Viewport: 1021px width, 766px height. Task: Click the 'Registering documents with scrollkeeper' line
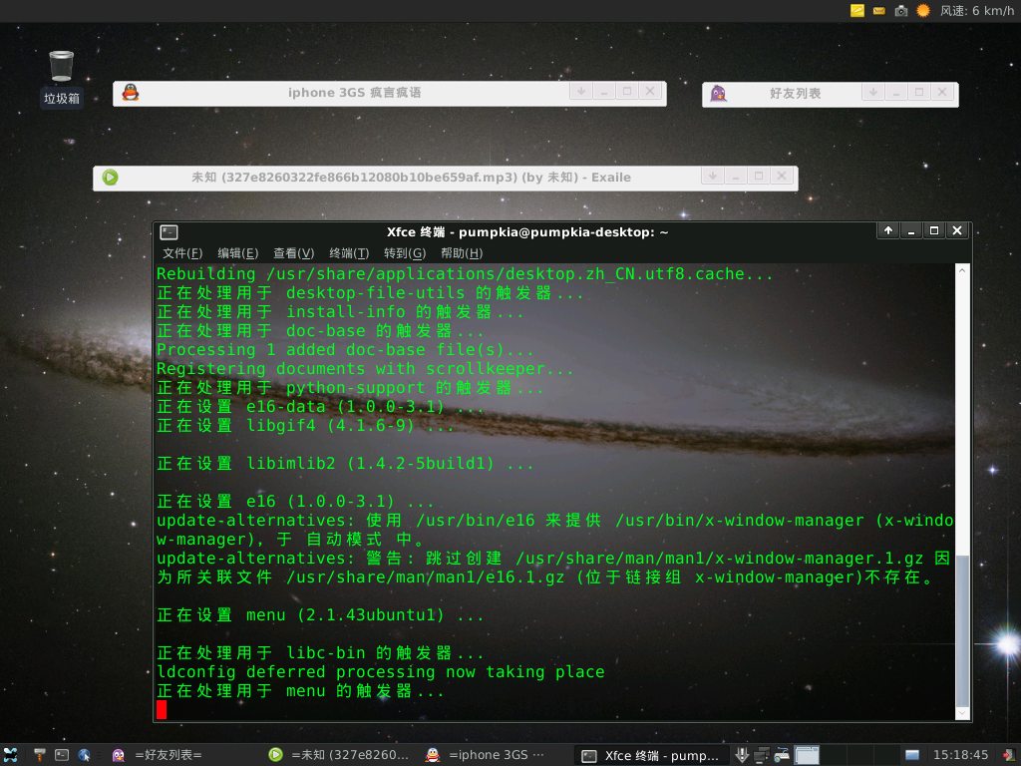click(365, 369)
